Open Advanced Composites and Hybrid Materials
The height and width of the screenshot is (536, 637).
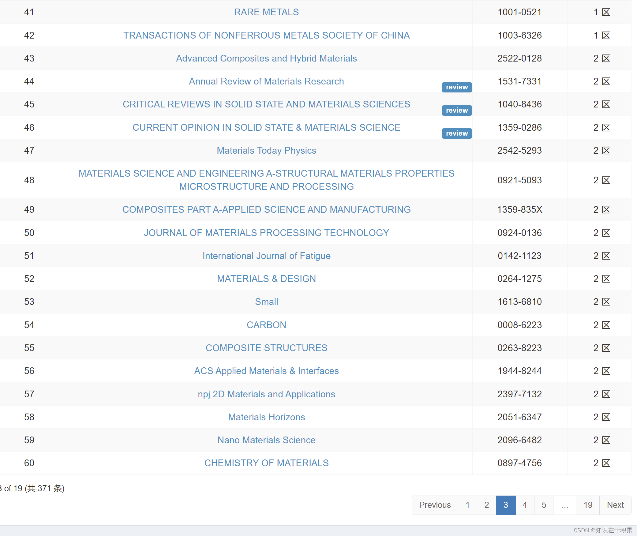pyautogui.click(x=266, y=58)
